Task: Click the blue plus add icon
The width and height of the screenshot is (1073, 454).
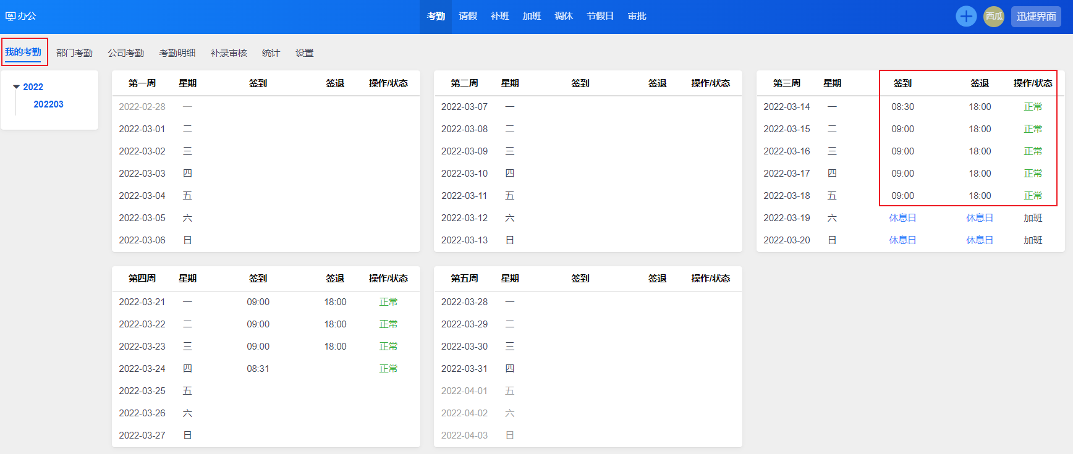Action: click(965, 17)
